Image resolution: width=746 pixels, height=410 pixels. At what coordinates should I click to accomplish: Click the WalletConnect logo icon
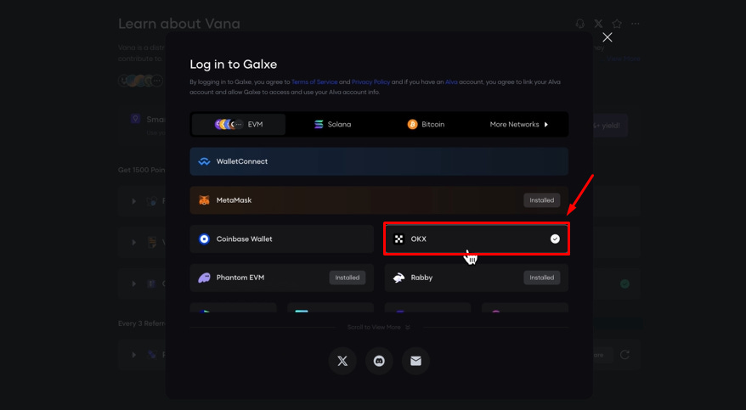[204, 161]
